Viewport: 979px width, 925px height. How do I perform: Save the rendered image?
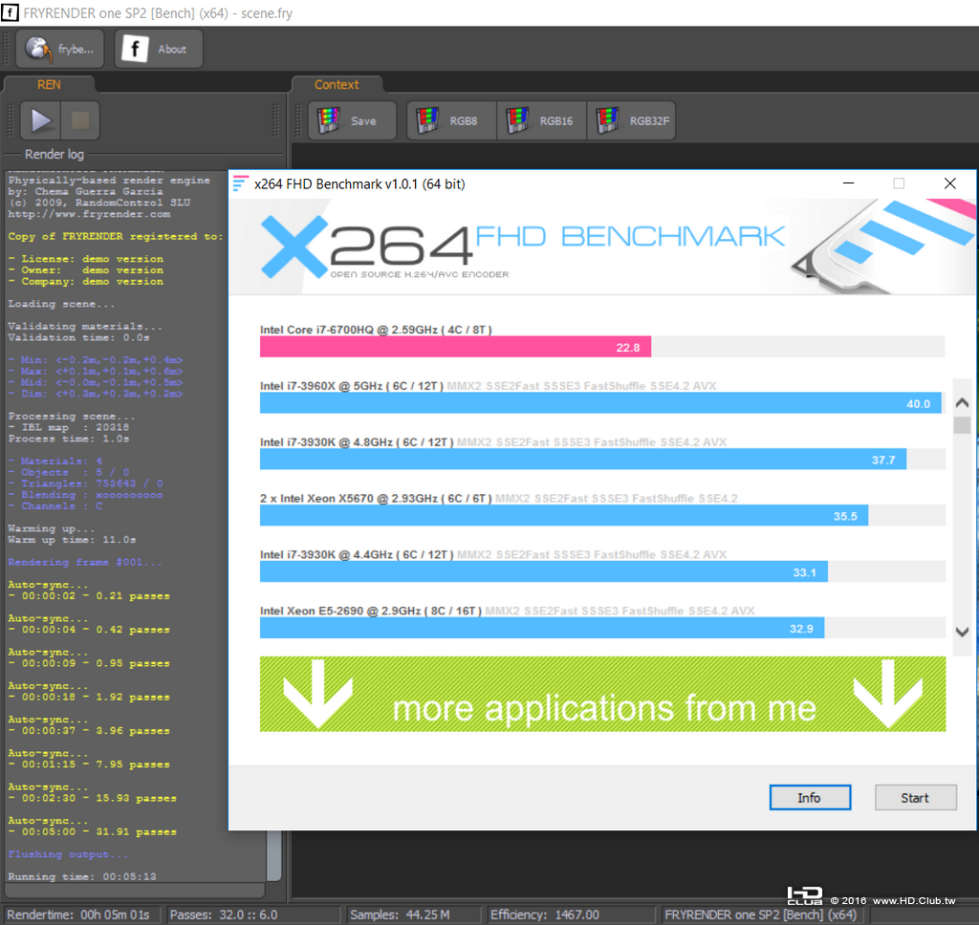tap(353, 120)
